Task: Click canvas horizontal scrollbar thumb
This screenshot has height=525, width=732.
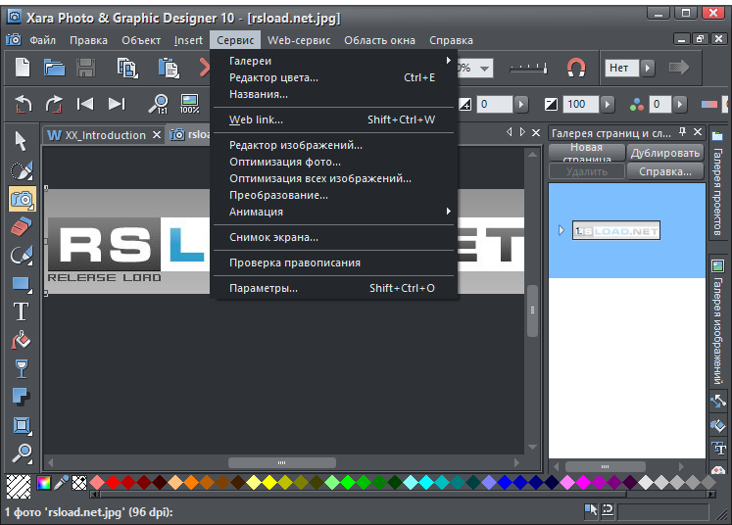Action: tap(282, 462)
